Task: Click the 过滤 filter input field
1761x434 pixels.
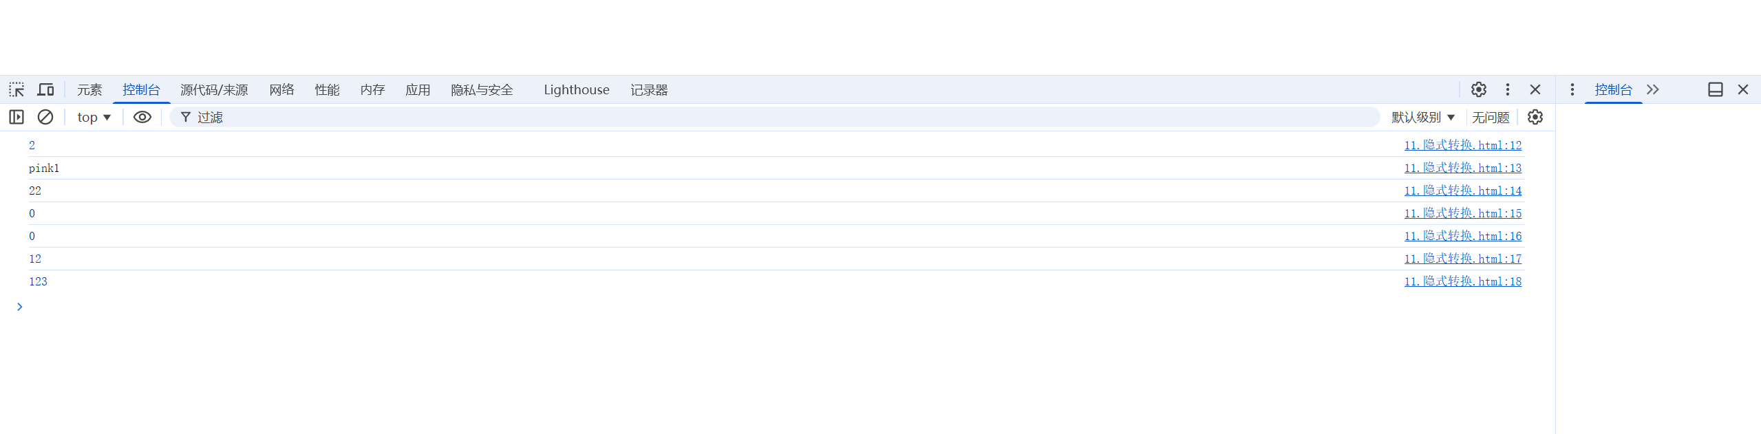Action: [775, 117]
